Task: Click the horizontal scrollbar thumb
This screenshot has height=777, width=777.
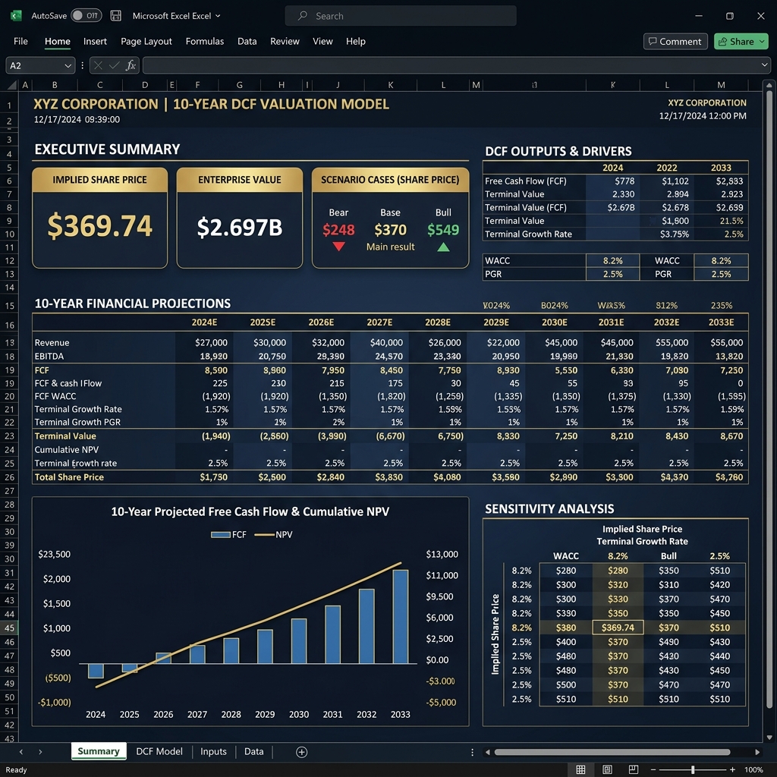Action: click(x=612, y=752)
